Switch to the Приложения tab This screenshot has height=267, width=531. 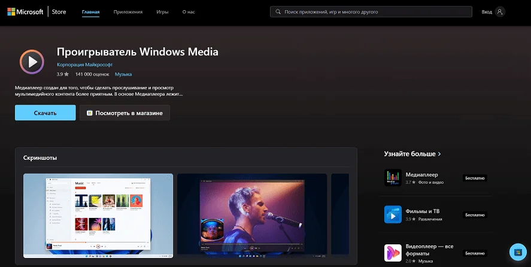(x=129, y=11)
